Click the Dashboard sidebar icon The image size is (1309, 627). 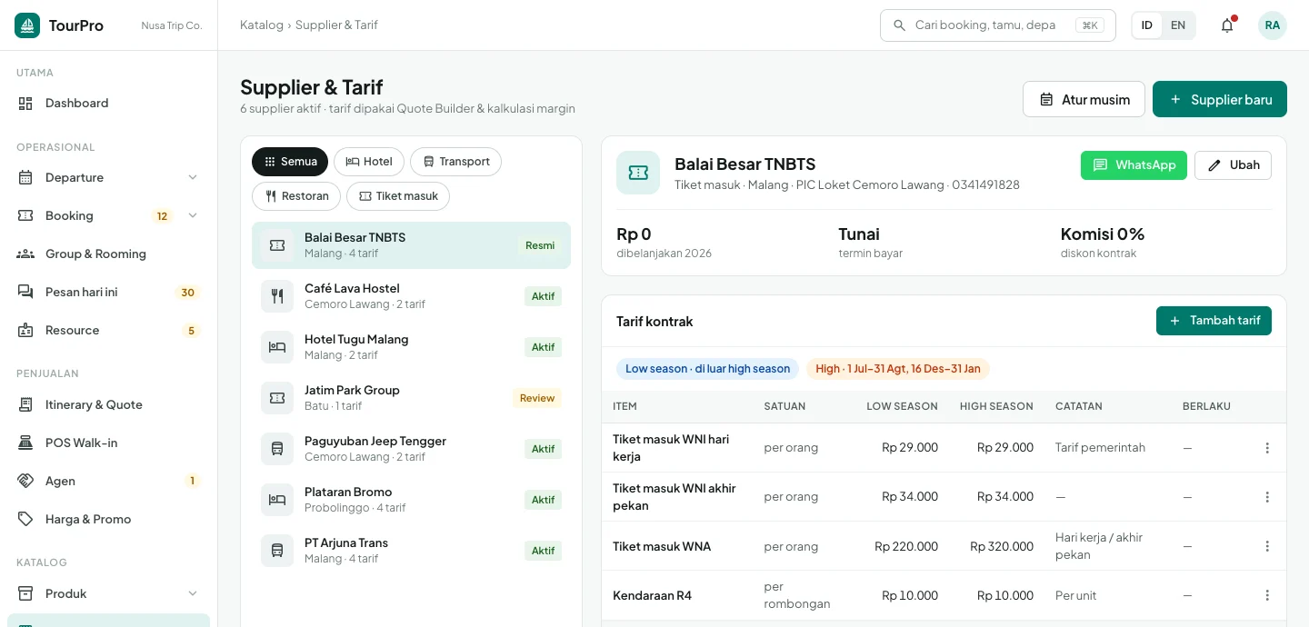click(x=25, y=104)
